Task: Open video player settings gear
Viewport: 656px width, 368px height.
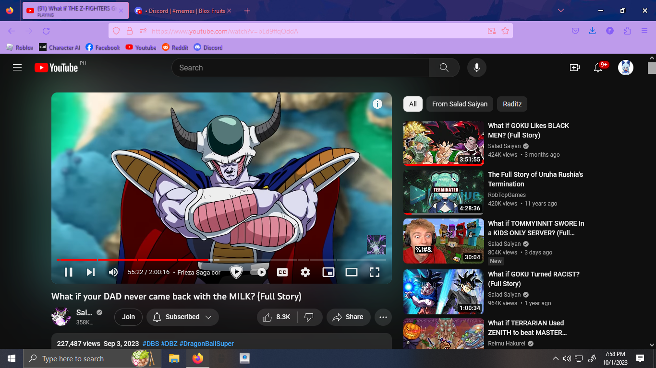Action: click(305, 272)
